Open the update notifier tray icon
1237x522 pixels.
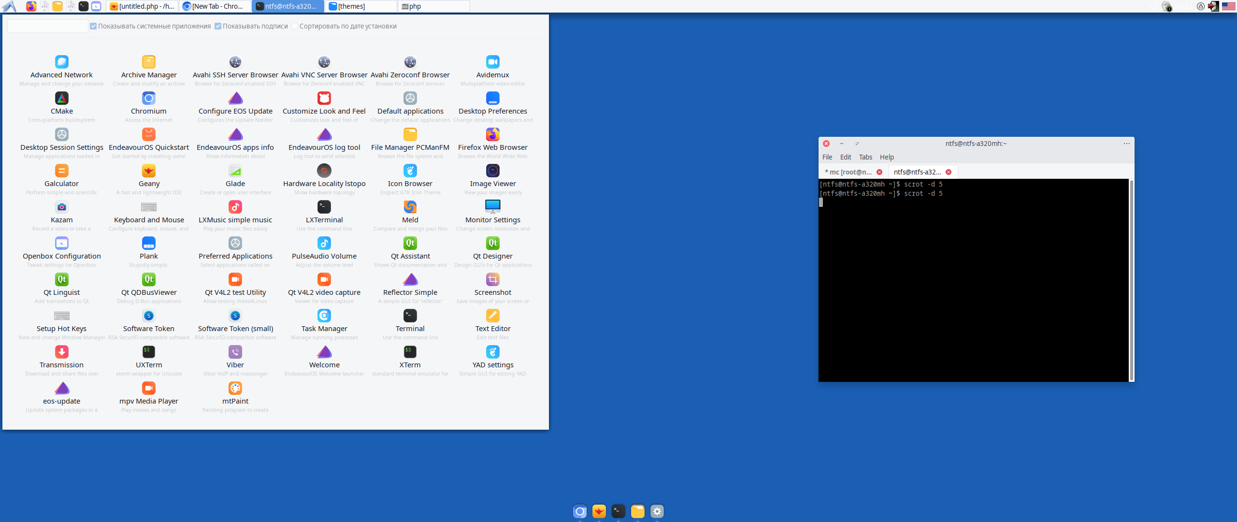tap(1167, 6)
